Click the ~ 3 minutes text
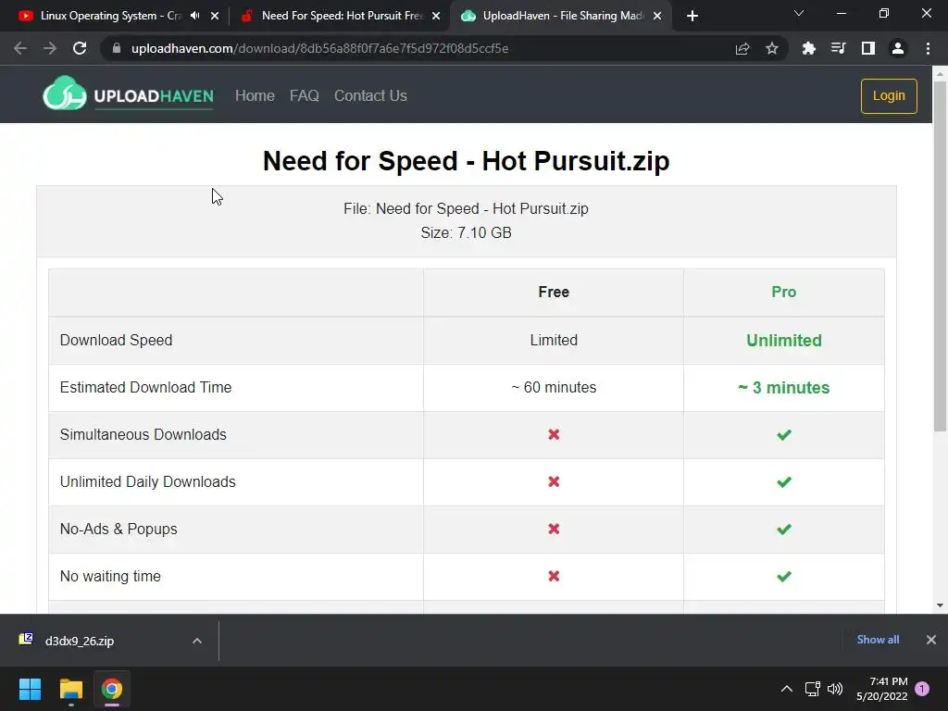Screen dimensions: 948x711 [x=783, y=388]
